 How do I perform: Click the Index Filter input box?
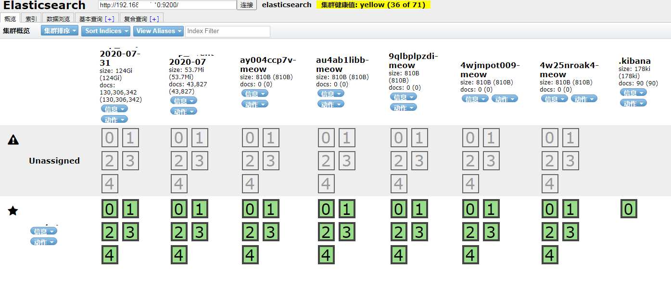tap(228, 31)
